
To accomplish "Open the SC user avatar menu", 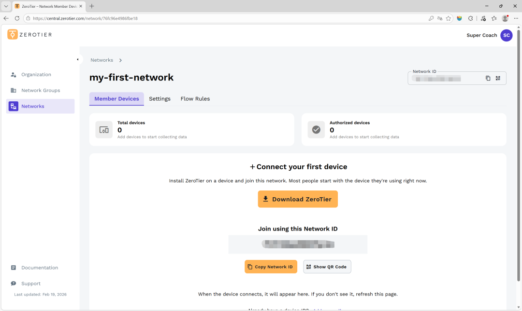I will coord(507,35).
